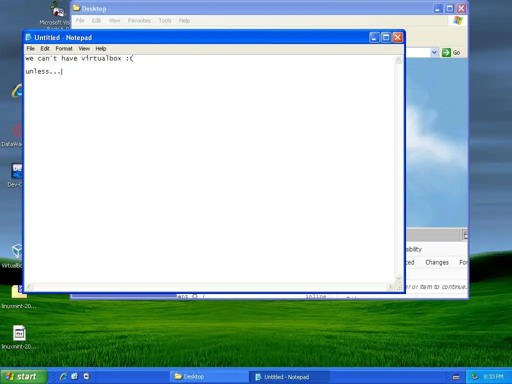Click the text line 'we can't have virtualbox :('
512x384 pixels.
coord(79,58)
